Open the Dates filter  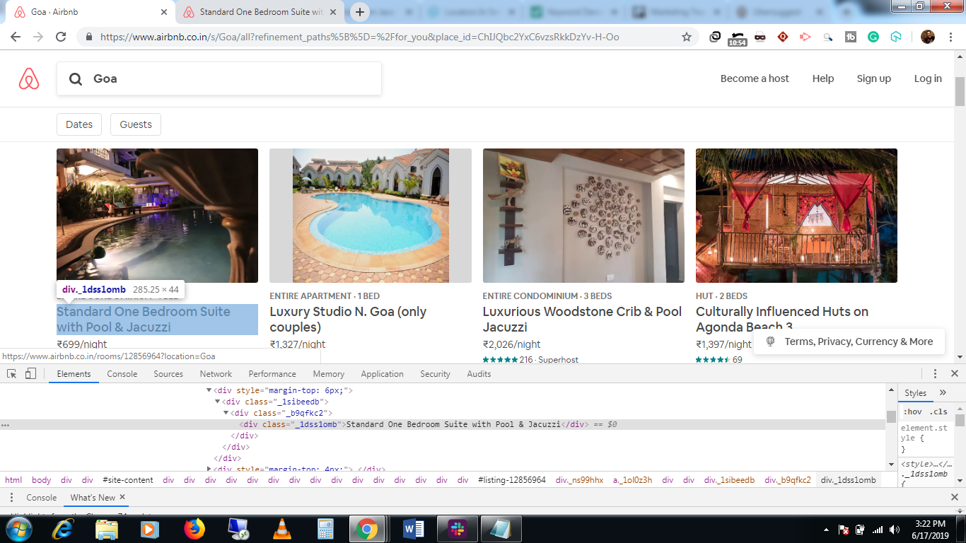click(79, 124)
